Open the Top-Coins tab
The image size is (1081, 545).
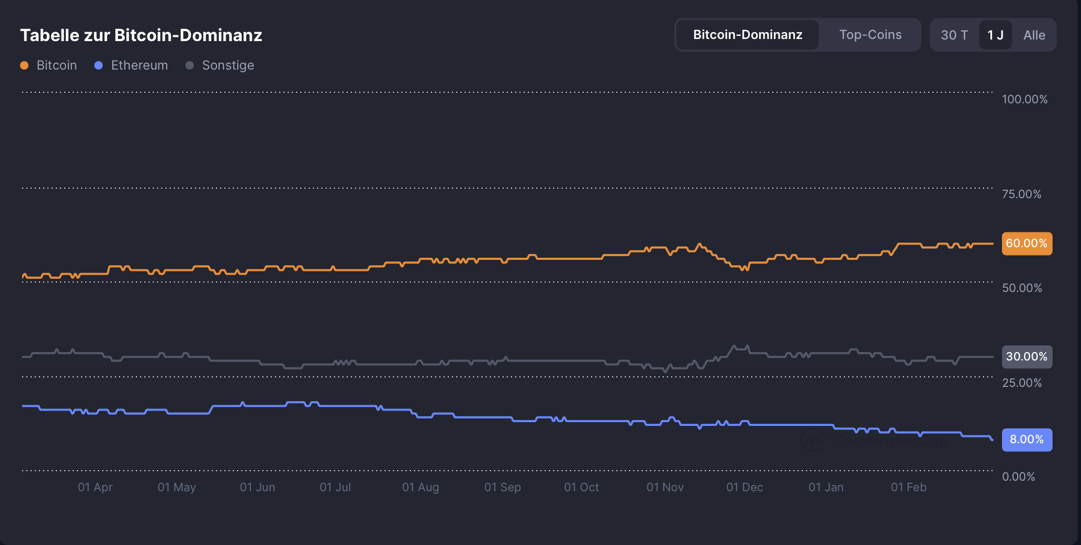coord(870,35)
